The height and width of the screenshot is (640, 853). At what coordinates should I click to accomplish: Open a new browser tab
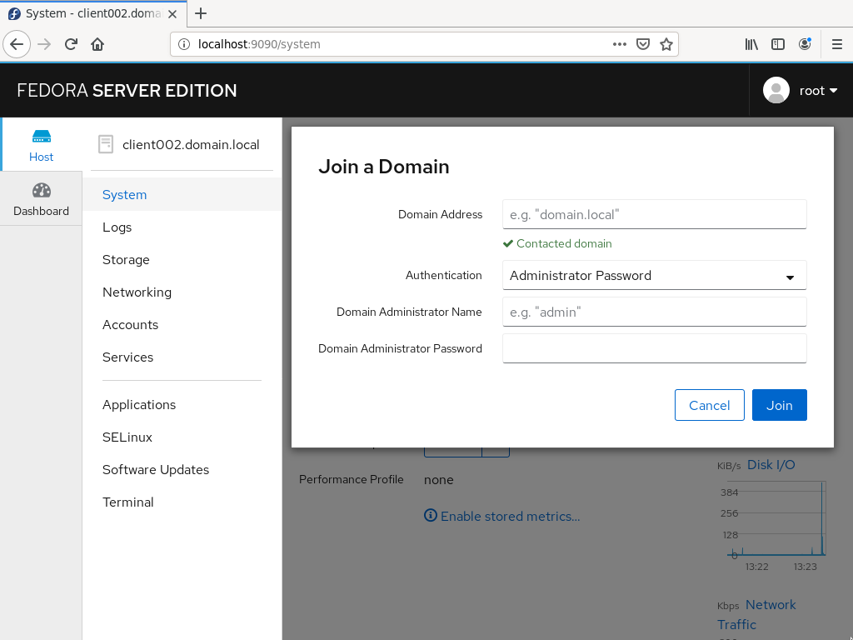point(201,13)
